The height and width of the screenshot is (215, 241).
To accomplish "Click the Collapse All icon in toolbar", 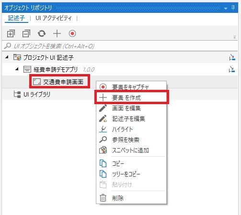I will point(26,33).
